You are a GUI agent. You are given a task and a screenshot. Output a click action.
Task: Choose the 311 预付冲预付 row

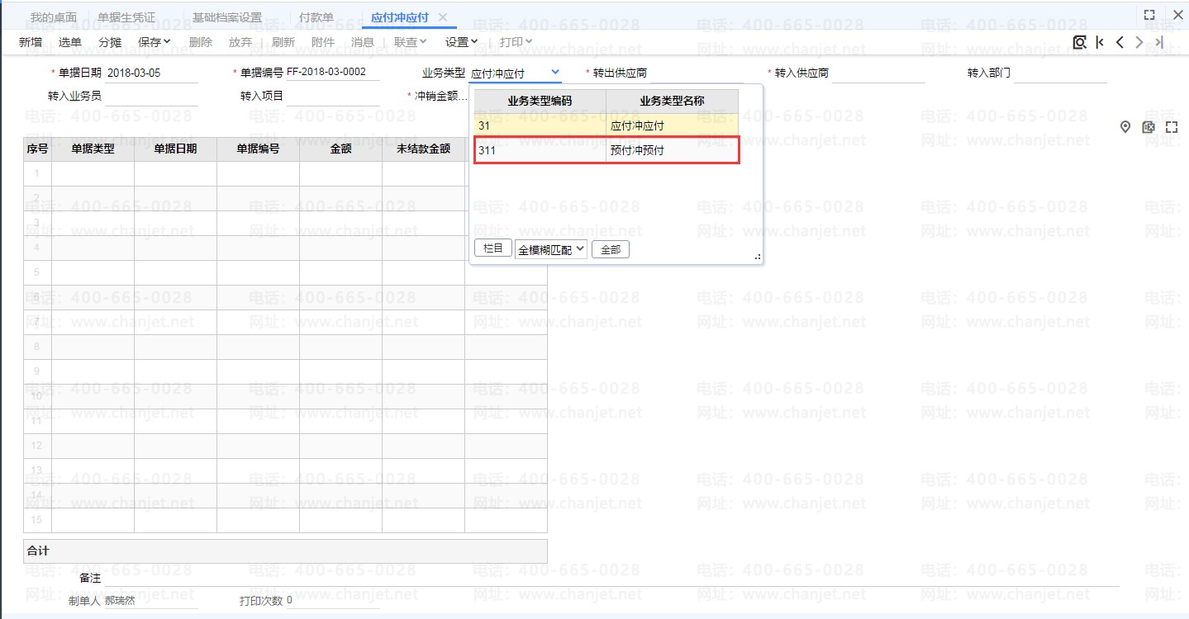click(606, 150)
